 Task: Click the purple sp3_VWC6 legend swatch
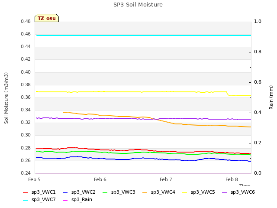click(224, 192)
